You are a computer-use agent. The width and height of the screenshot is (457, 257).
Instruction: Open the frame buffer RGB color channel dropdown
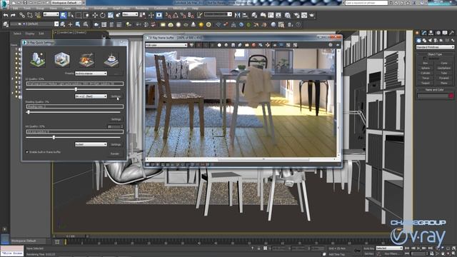click(x=166, y=45)
